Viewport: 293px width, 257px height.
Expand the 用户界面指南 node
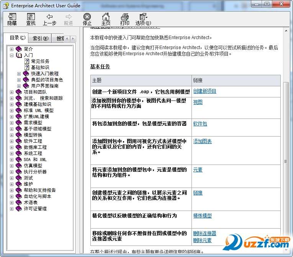point(19,86)
